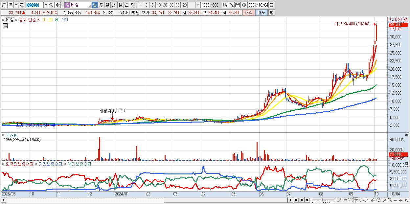Click the plus zoom-in icon
Viewport: 410px width, 204px height.
click(x=401, y=200)
